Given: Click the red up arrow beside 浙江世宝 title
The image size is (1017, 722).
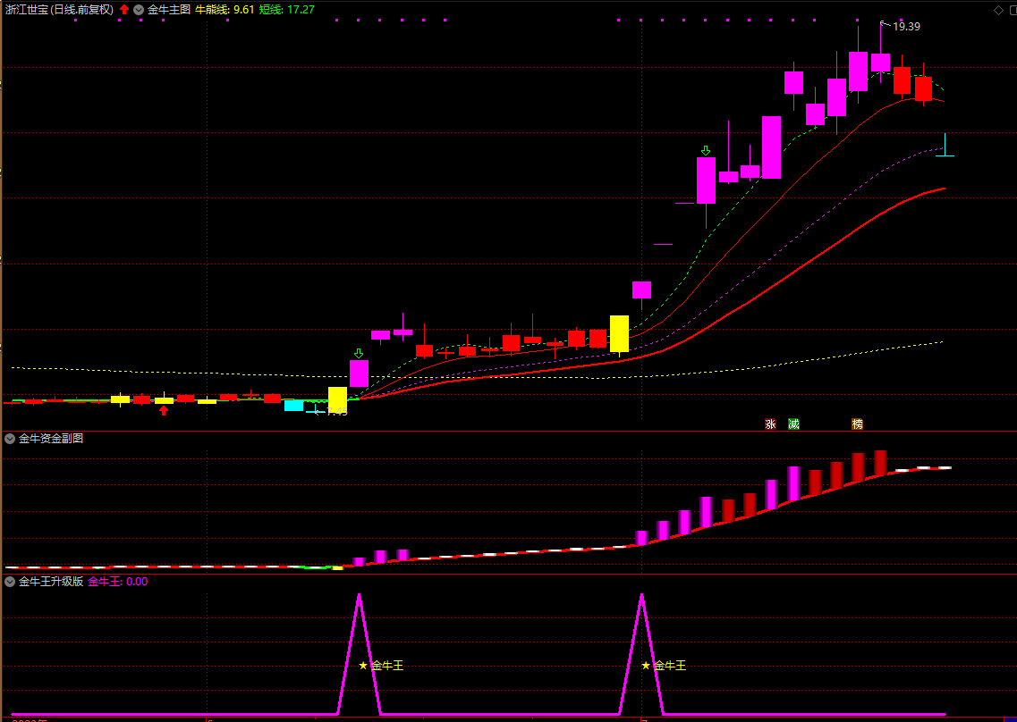Looking at the screenshot, I should (124, 10).
